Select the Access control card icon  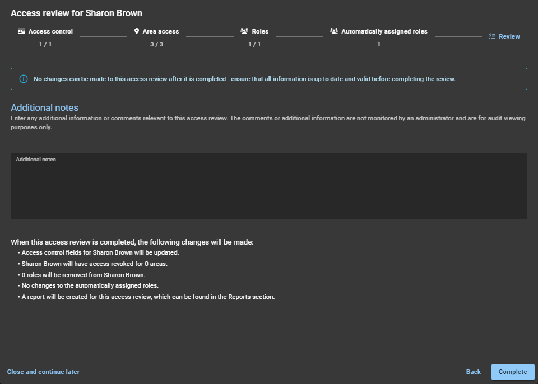point(21,31)
